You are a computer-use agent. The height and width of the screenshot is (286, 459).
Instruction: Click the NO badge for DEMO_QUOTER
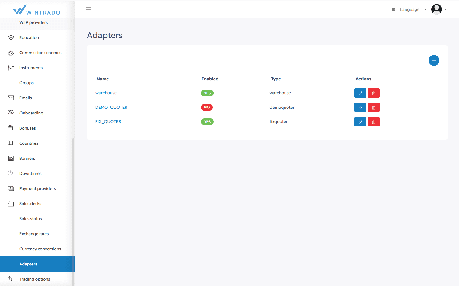[207, 107]
